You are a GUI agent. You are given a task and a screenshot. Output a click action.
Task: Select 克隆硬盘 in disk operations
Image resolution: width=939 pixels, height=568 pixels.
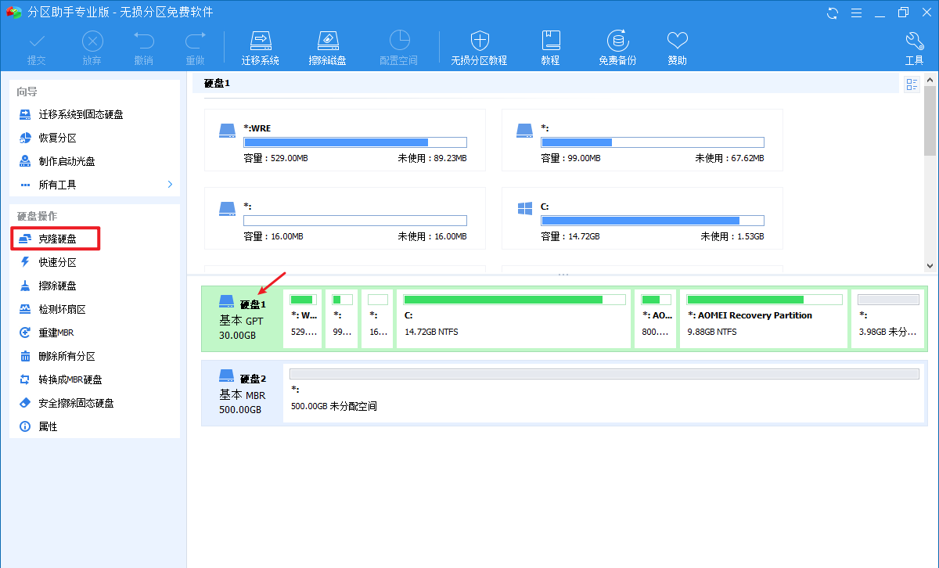[x=57, y=239]
